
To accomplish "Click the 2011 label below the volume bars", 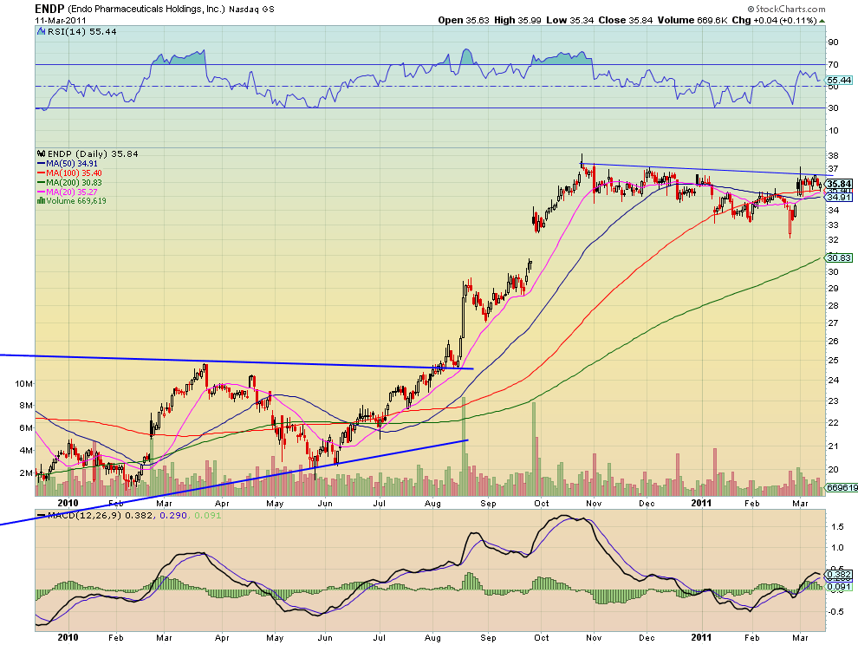I will (701, 503).
